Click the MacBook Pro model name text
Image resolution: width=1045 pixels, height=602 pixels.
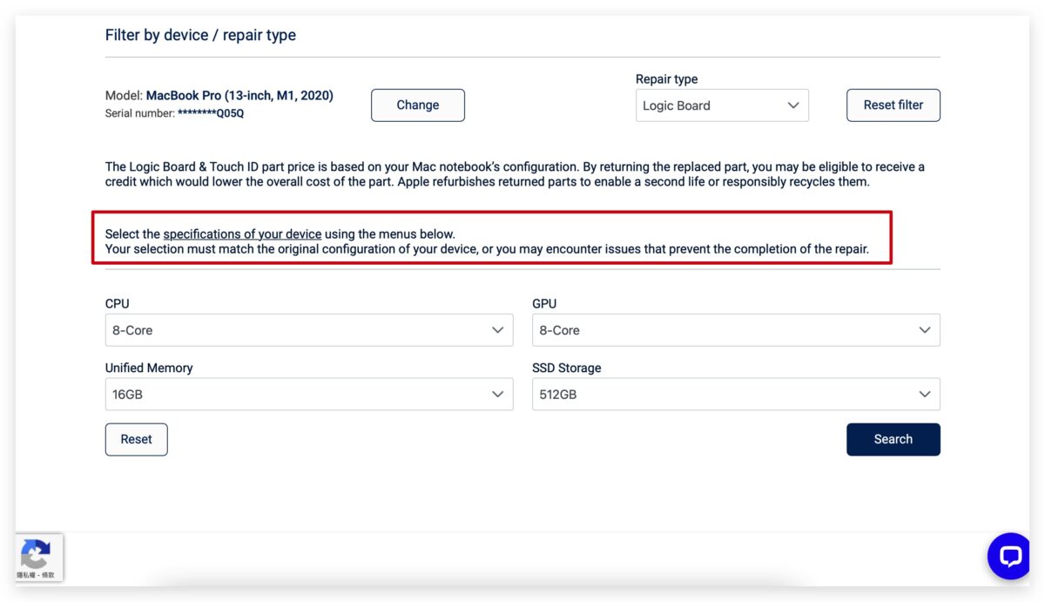coord(239,96)
